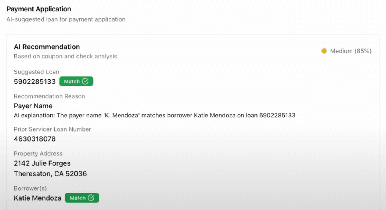Viewport: 386px width, 210px height.
Task: Click the 2142 Julie Forges address line
Action: 42,163
